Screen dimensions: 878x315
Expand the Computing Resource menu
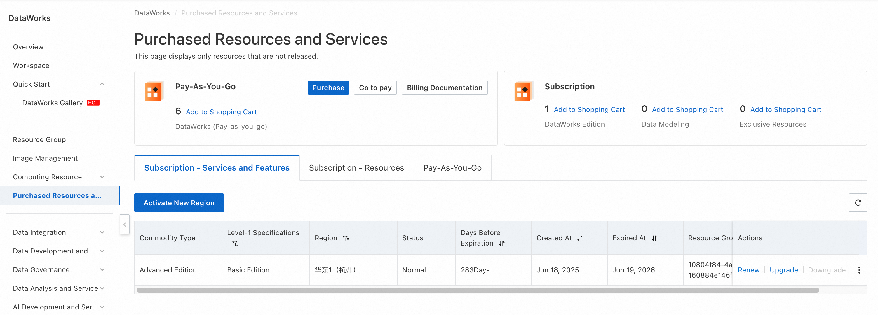102,177
